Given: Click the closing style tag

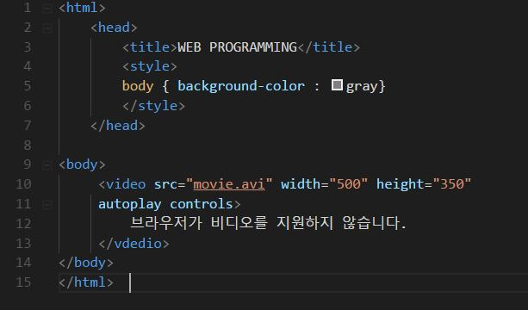Looking at the screenshot, I should 153,106.
